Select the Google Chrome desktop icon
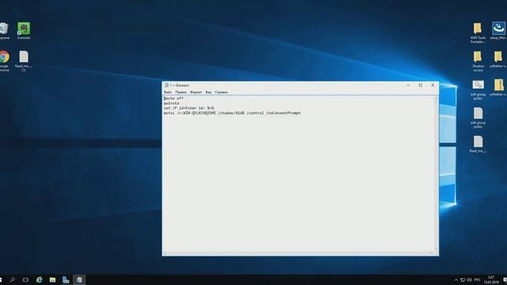 pos(4,61)
